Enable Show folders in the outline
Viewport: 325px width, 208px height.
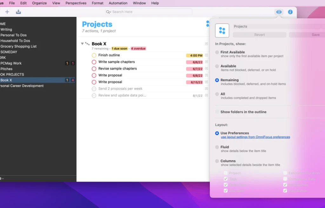(217, 112)
